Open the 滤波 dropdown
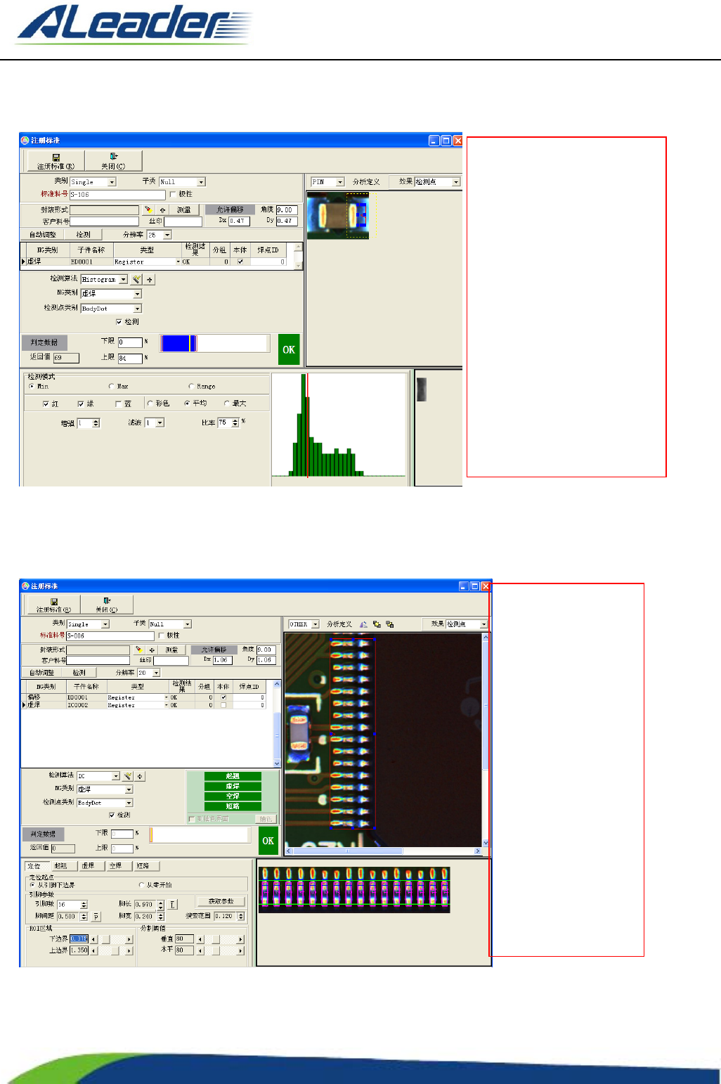 (x=155, y=422)
